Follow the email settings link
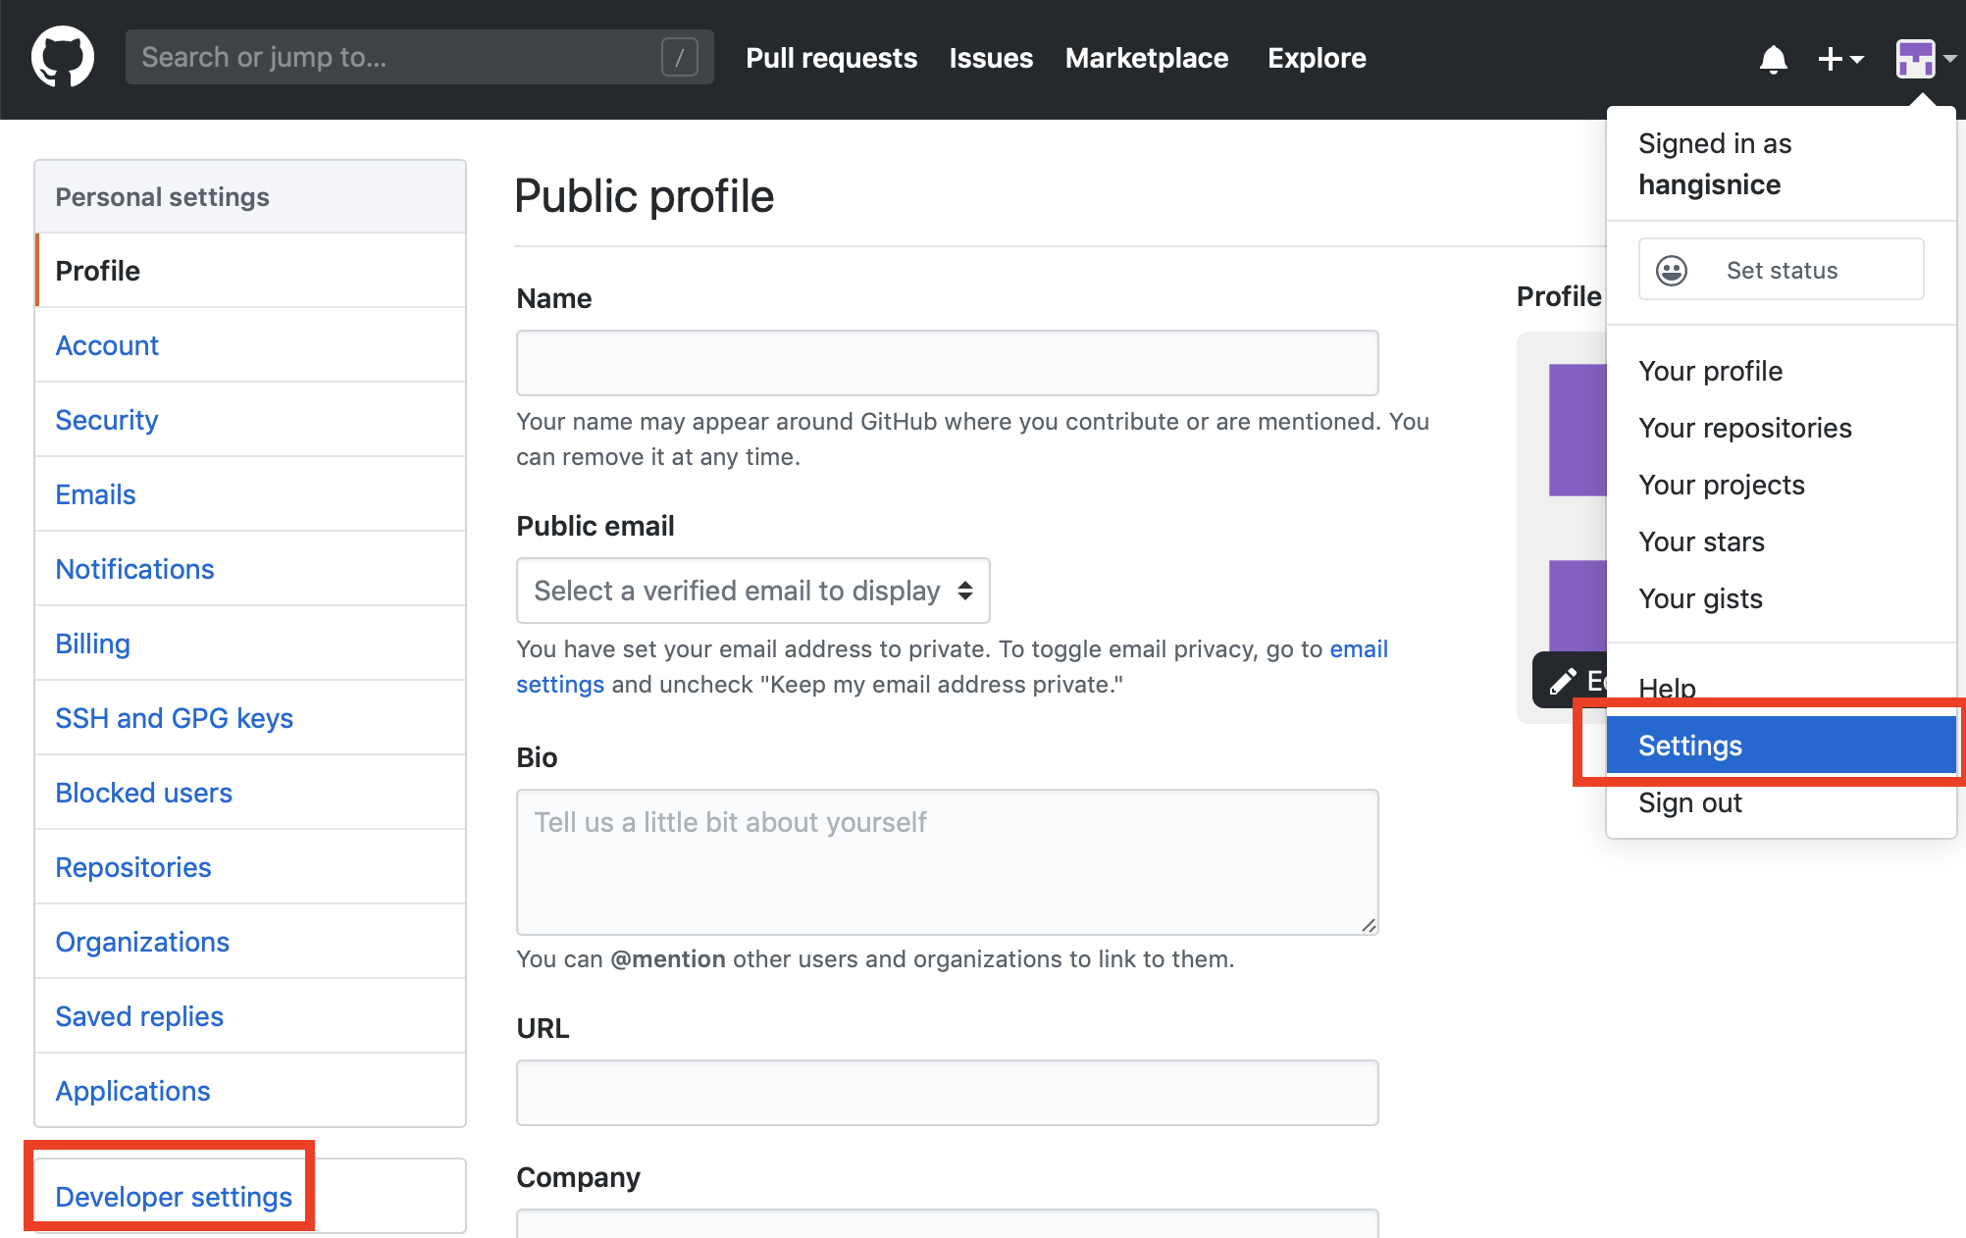 pyautogui.click(x=1358, y=649)
